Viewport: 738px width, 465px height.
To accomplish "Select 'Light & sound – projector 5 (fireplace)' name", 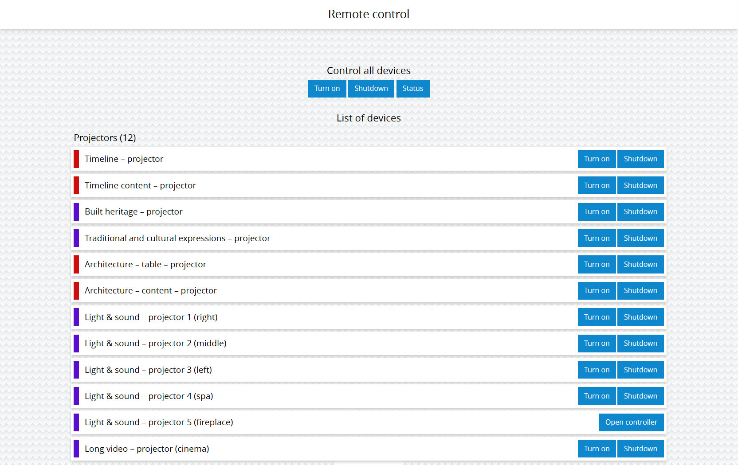I will (x=159, y=422).
